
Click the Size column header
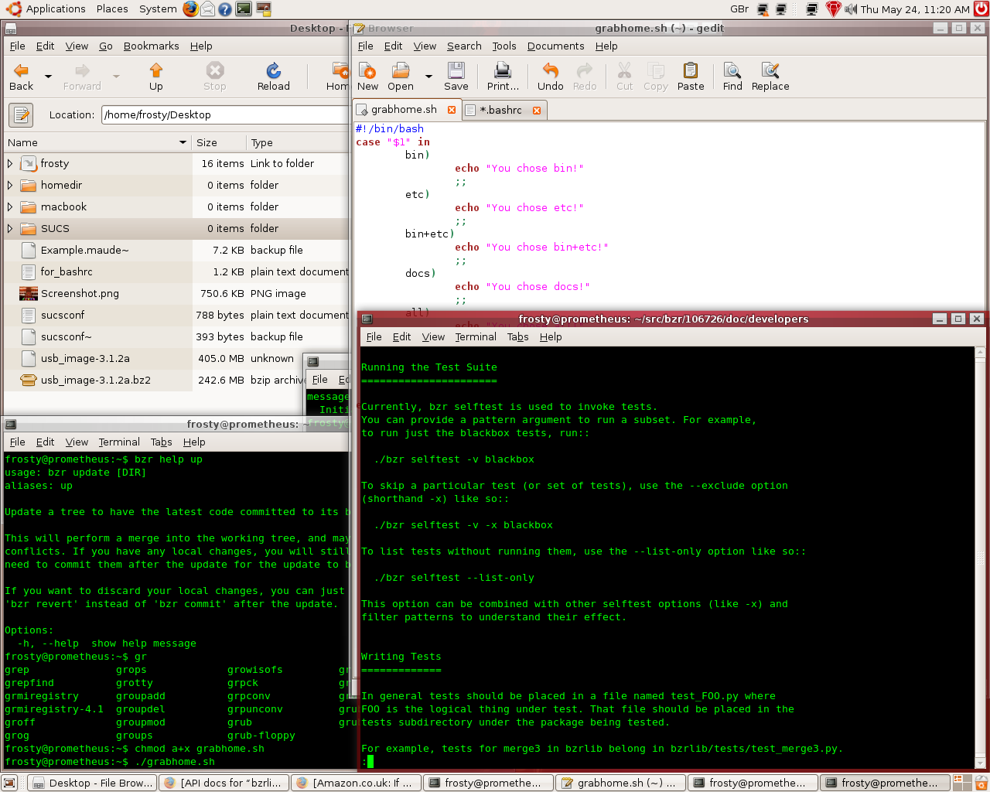[x=207, y=143]
